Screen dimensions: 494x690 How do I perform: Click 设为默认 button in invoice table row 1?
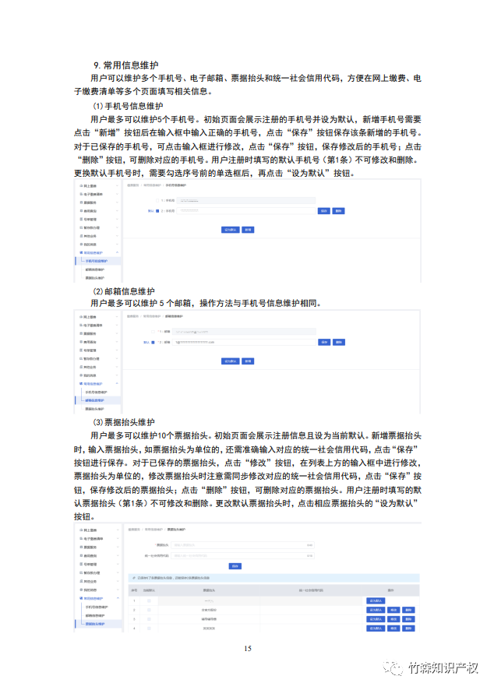pyautogui.click(x=376, y=601)
